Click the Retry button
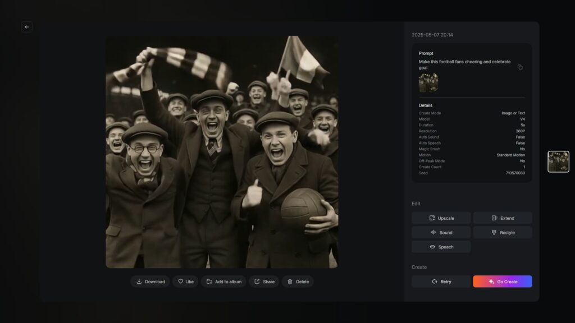 pos(441,282)
